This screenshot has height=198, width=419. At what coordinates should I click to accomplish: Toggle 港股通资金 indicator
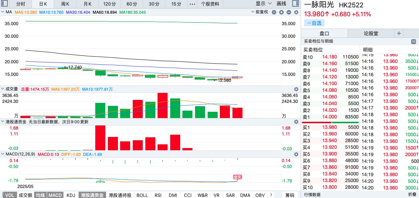click(x=92, y=195)
